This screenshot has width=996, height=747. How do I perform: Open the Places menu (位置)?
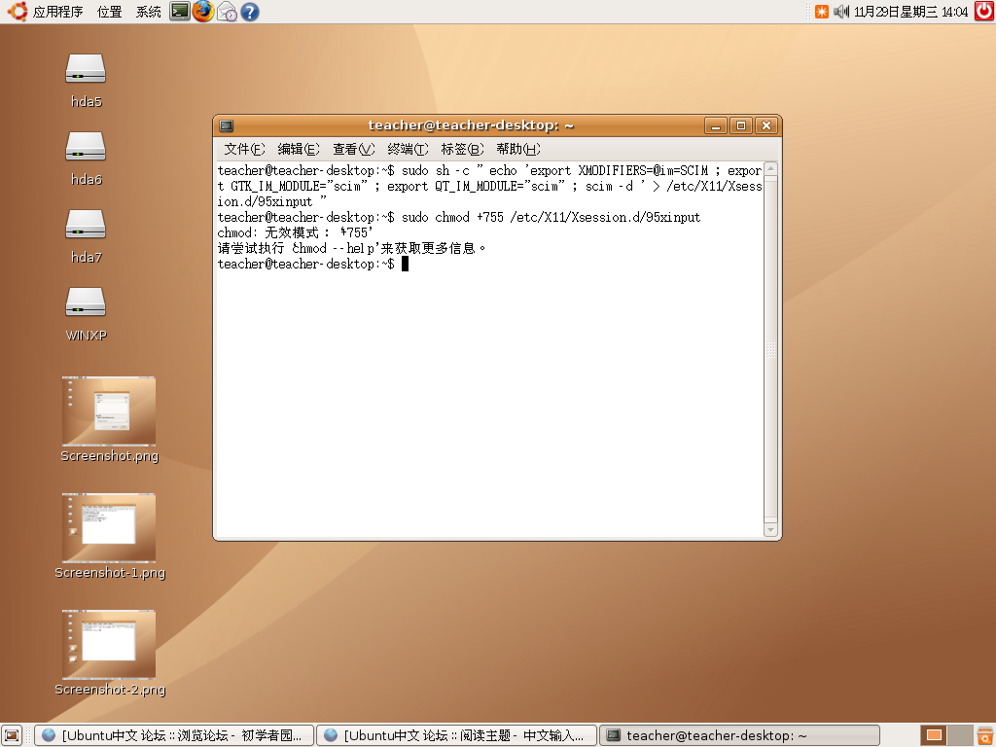(x=109, y=12)
